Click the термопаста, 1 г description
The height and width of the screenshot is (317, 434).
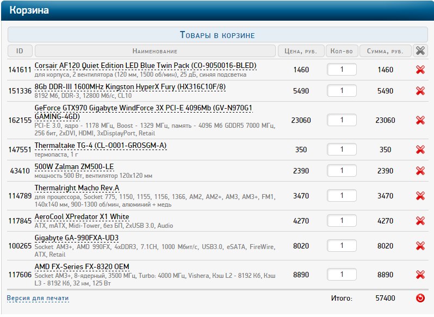coord(56,154)
